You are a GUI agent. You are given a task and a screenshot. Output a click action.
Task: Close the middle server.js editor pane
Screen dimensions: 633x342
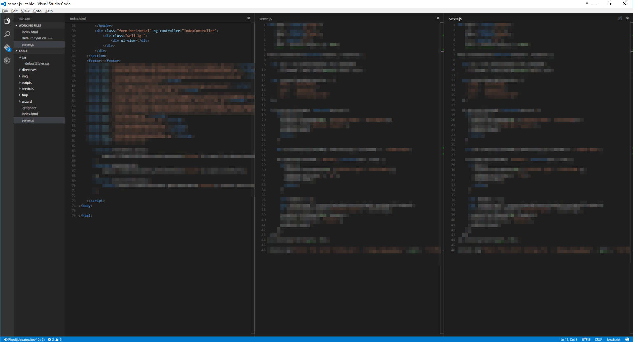click(438, 18)
